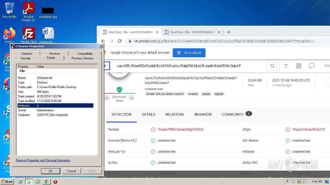The width and height of the screenshot is (330, 185).
Task: Click community score downvote X icon
Action: coord(107,98)
